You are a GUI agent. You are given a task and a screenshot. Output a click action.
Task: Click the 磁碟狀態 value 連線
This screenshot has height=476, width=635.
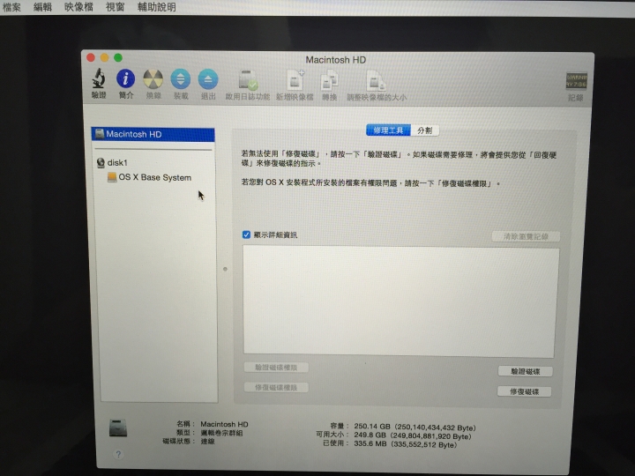207,442
